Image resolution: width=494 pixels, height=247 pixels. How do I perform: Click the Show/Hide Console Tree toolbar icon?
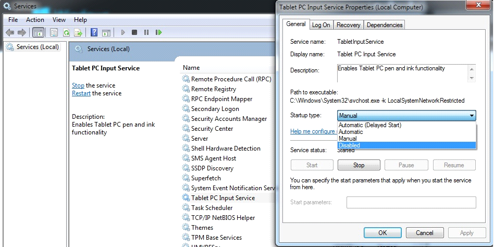pyautogui.click(x=38, y=32)
